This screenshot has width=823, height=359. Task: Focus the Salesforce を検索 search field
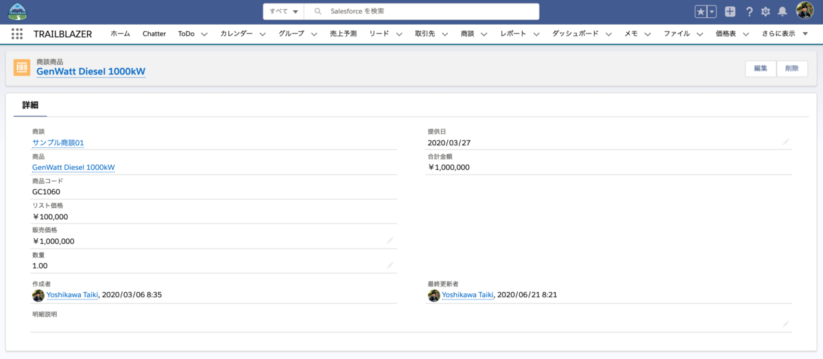click(421, 12)
